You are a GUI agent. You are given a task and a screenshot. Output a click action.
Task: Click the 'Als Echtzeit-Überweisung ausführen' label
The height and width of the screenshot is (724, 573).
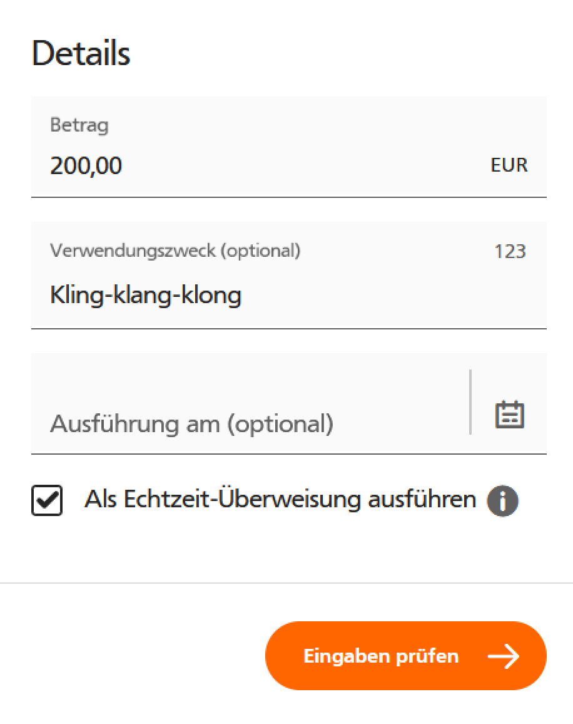[280, 500]
